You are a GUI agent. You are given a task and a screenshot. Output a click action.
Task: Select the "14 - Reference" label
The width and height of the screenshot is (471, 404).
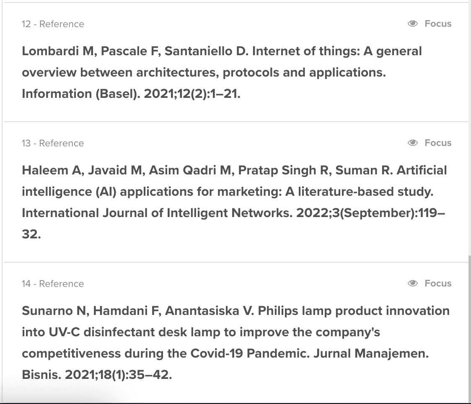tap(53, 284)
